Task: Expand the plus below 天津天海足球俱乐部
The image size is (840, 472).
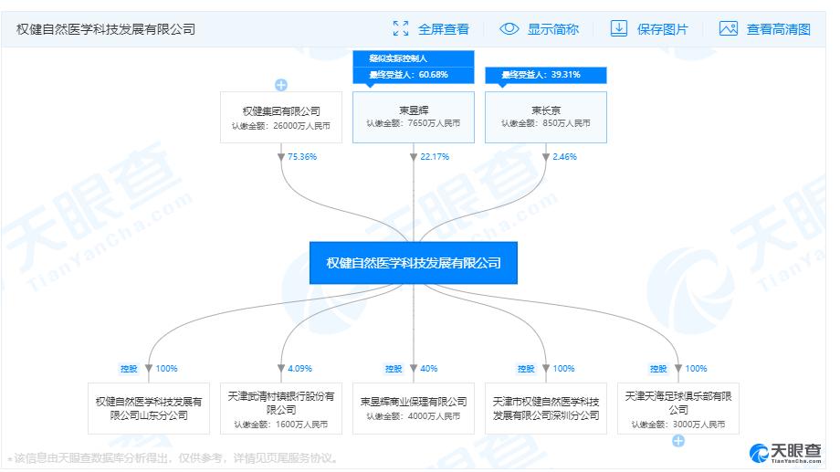Action: click(678, 440)
